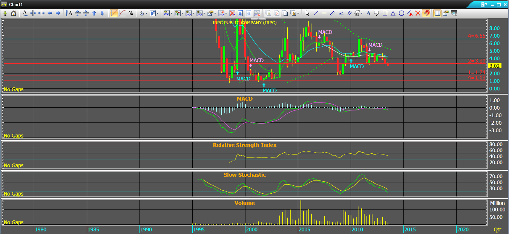Click the callout speech bubble tool
Image resolution: width=509 pixels, height=234 pixels.
(x=376, y=13)
